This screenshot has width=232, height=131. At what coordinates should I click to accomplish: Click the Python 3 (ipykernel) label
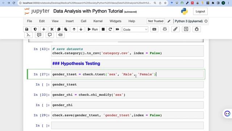[x=188, y=21]
